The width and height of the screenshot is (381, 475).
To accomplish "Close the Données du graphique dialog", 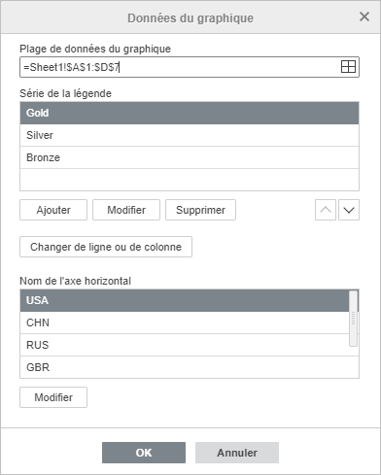I will point(364,17).
